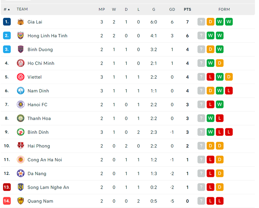Click Gia Lai's latest green W form badge
This screenshot has width=259, height=208.
(229, 22)
